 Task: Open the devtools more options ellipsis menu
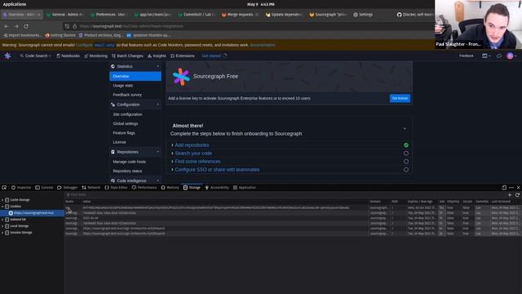pyautogui.click(x=511, y=188)
